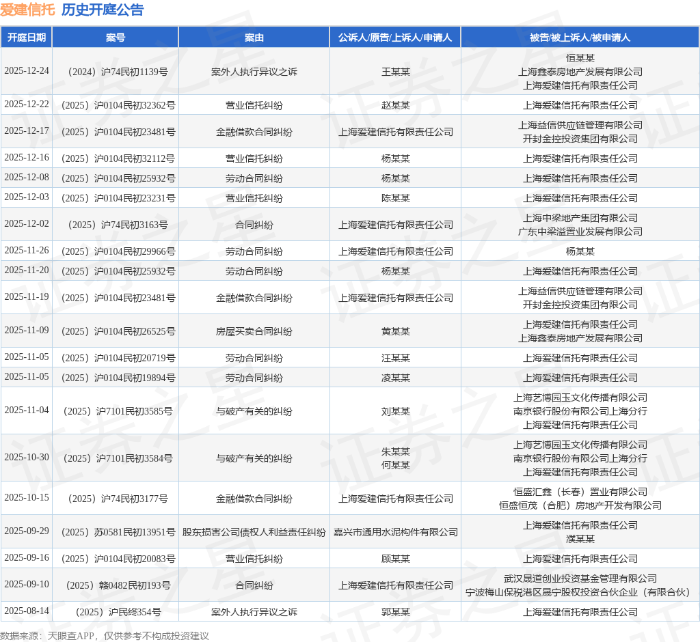Viewport: 700px width, 642px height.
Task: Click plaintiff cell 顾某某
Action: click(396, 559)
